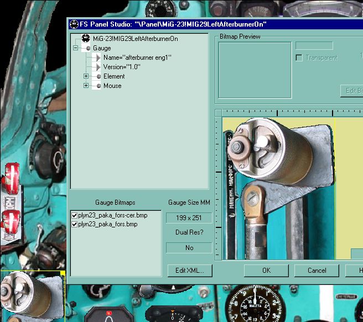Click the Element node bullet icon
363x322 pixels.
98,76
